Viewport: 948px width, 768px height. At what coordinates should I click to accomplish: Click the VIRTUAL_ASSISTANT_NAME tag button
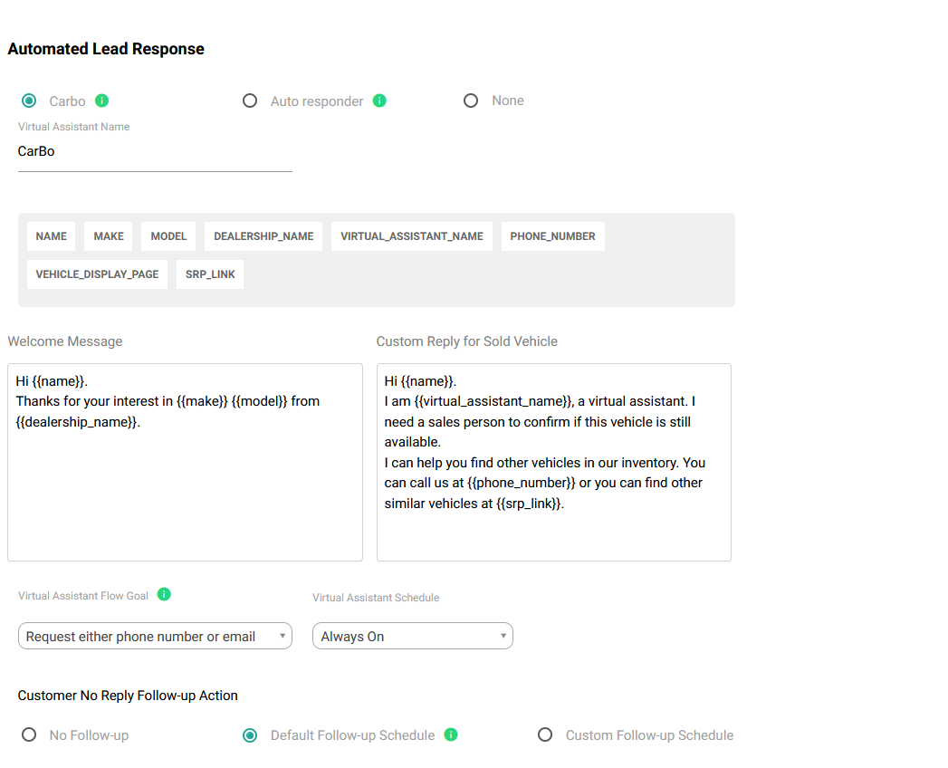412,236
